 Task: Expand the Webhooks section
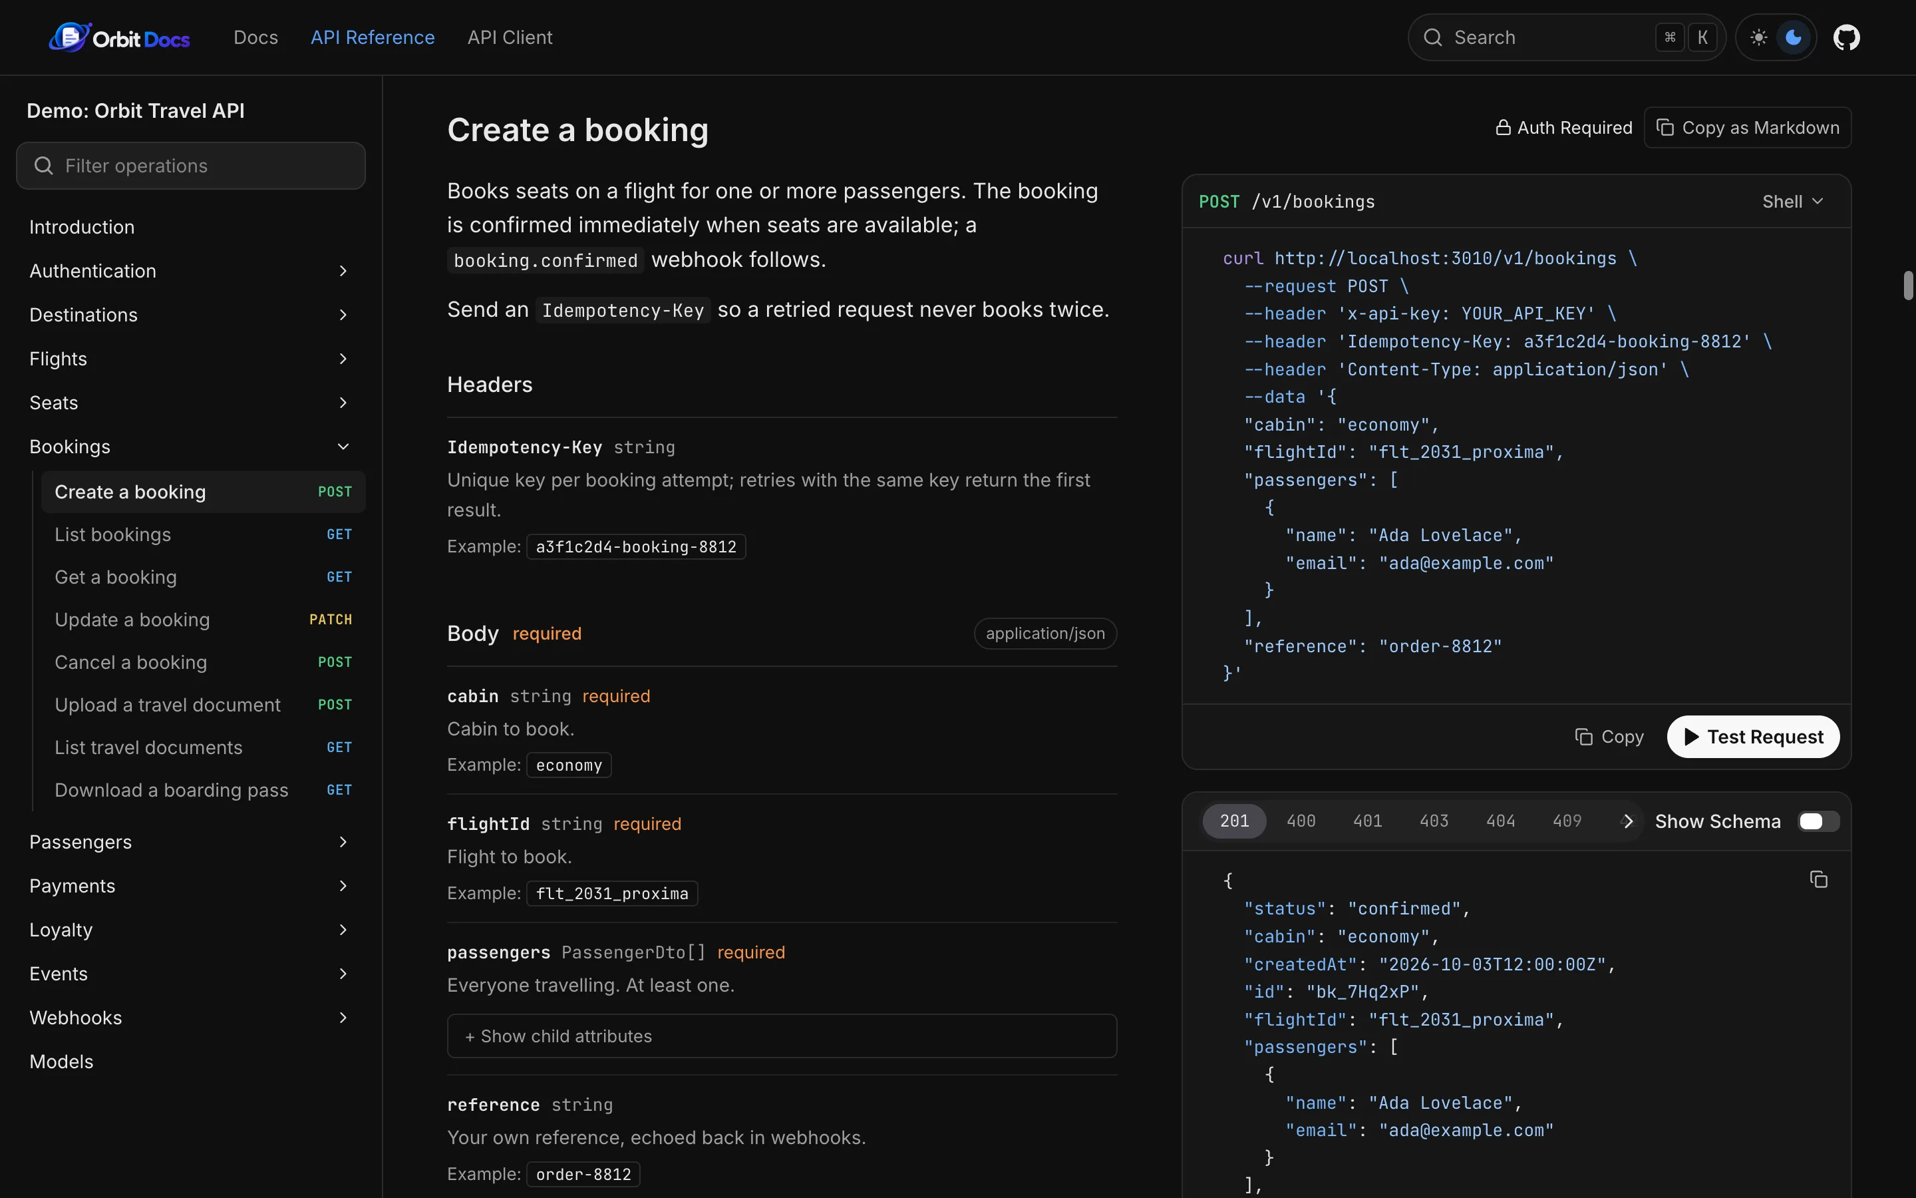click(x=190, y=1018)
